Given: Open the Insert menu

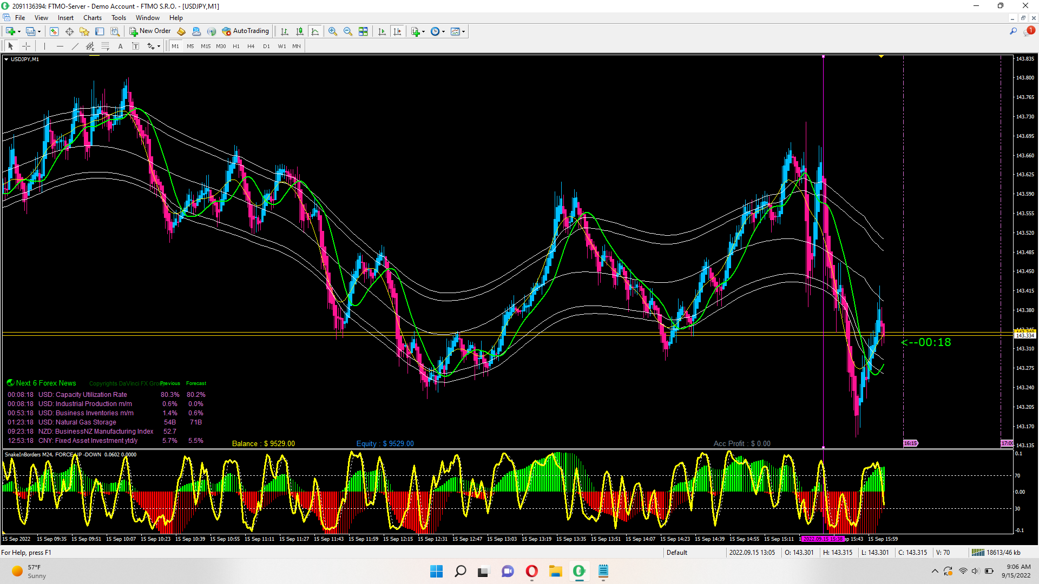Looking at the screenshot, I should point(65,18).
